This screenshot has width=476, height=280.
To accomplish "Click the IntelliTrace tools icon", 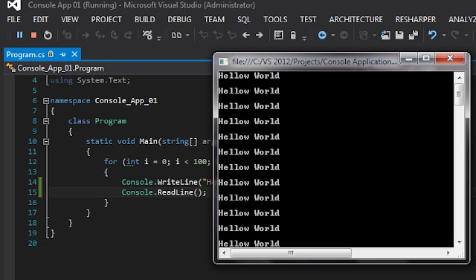I will (147, 35).
